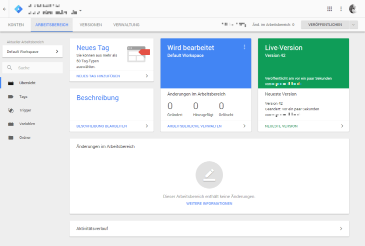Click the chevron next to Neueste Version
The height and width of the screenshot is (246, 365).
coord(342,126)
